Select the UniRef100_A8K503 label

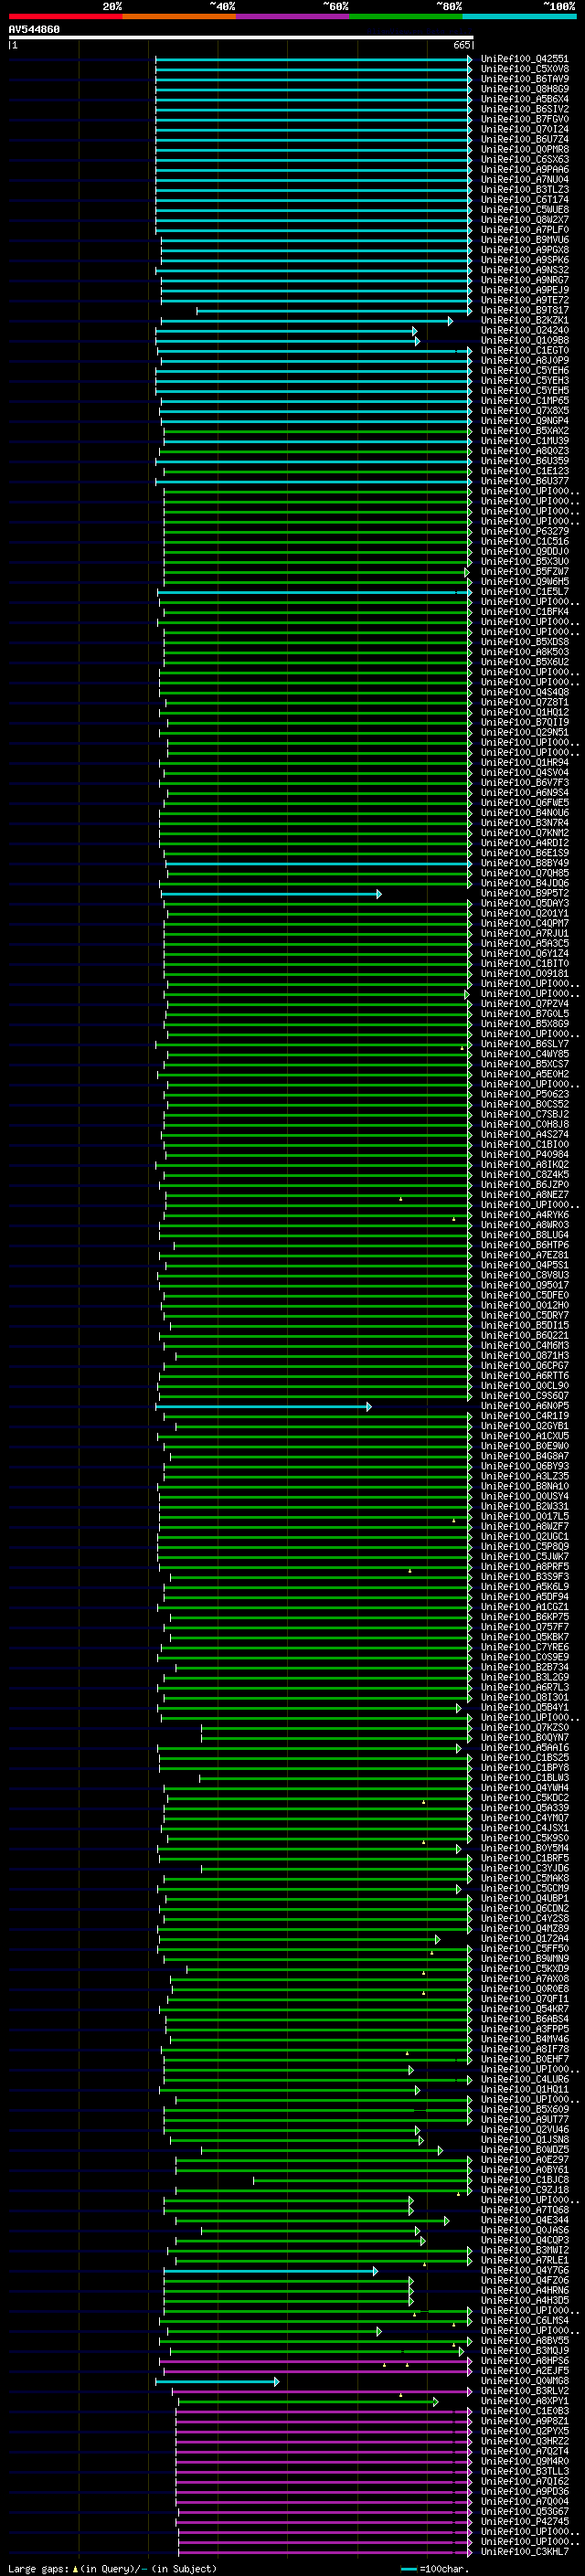pyautogui.click(x=525, y=652)
